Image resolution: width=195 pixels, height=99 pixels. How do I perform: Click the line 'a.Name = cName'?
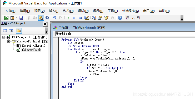(98, 65)
